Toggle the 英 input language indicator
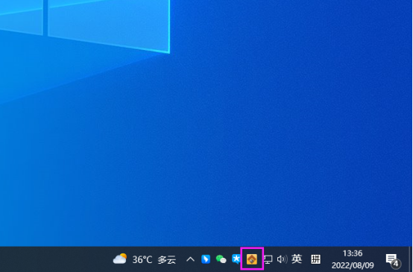The image size is (413, 272). point(297,259)
